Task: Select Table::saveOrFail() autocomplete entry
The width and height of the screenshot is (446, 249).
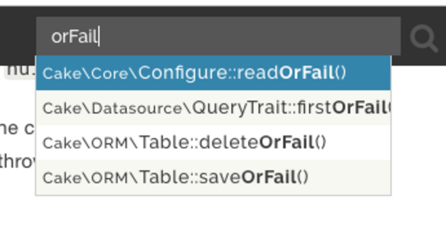Action: point(213,177)
